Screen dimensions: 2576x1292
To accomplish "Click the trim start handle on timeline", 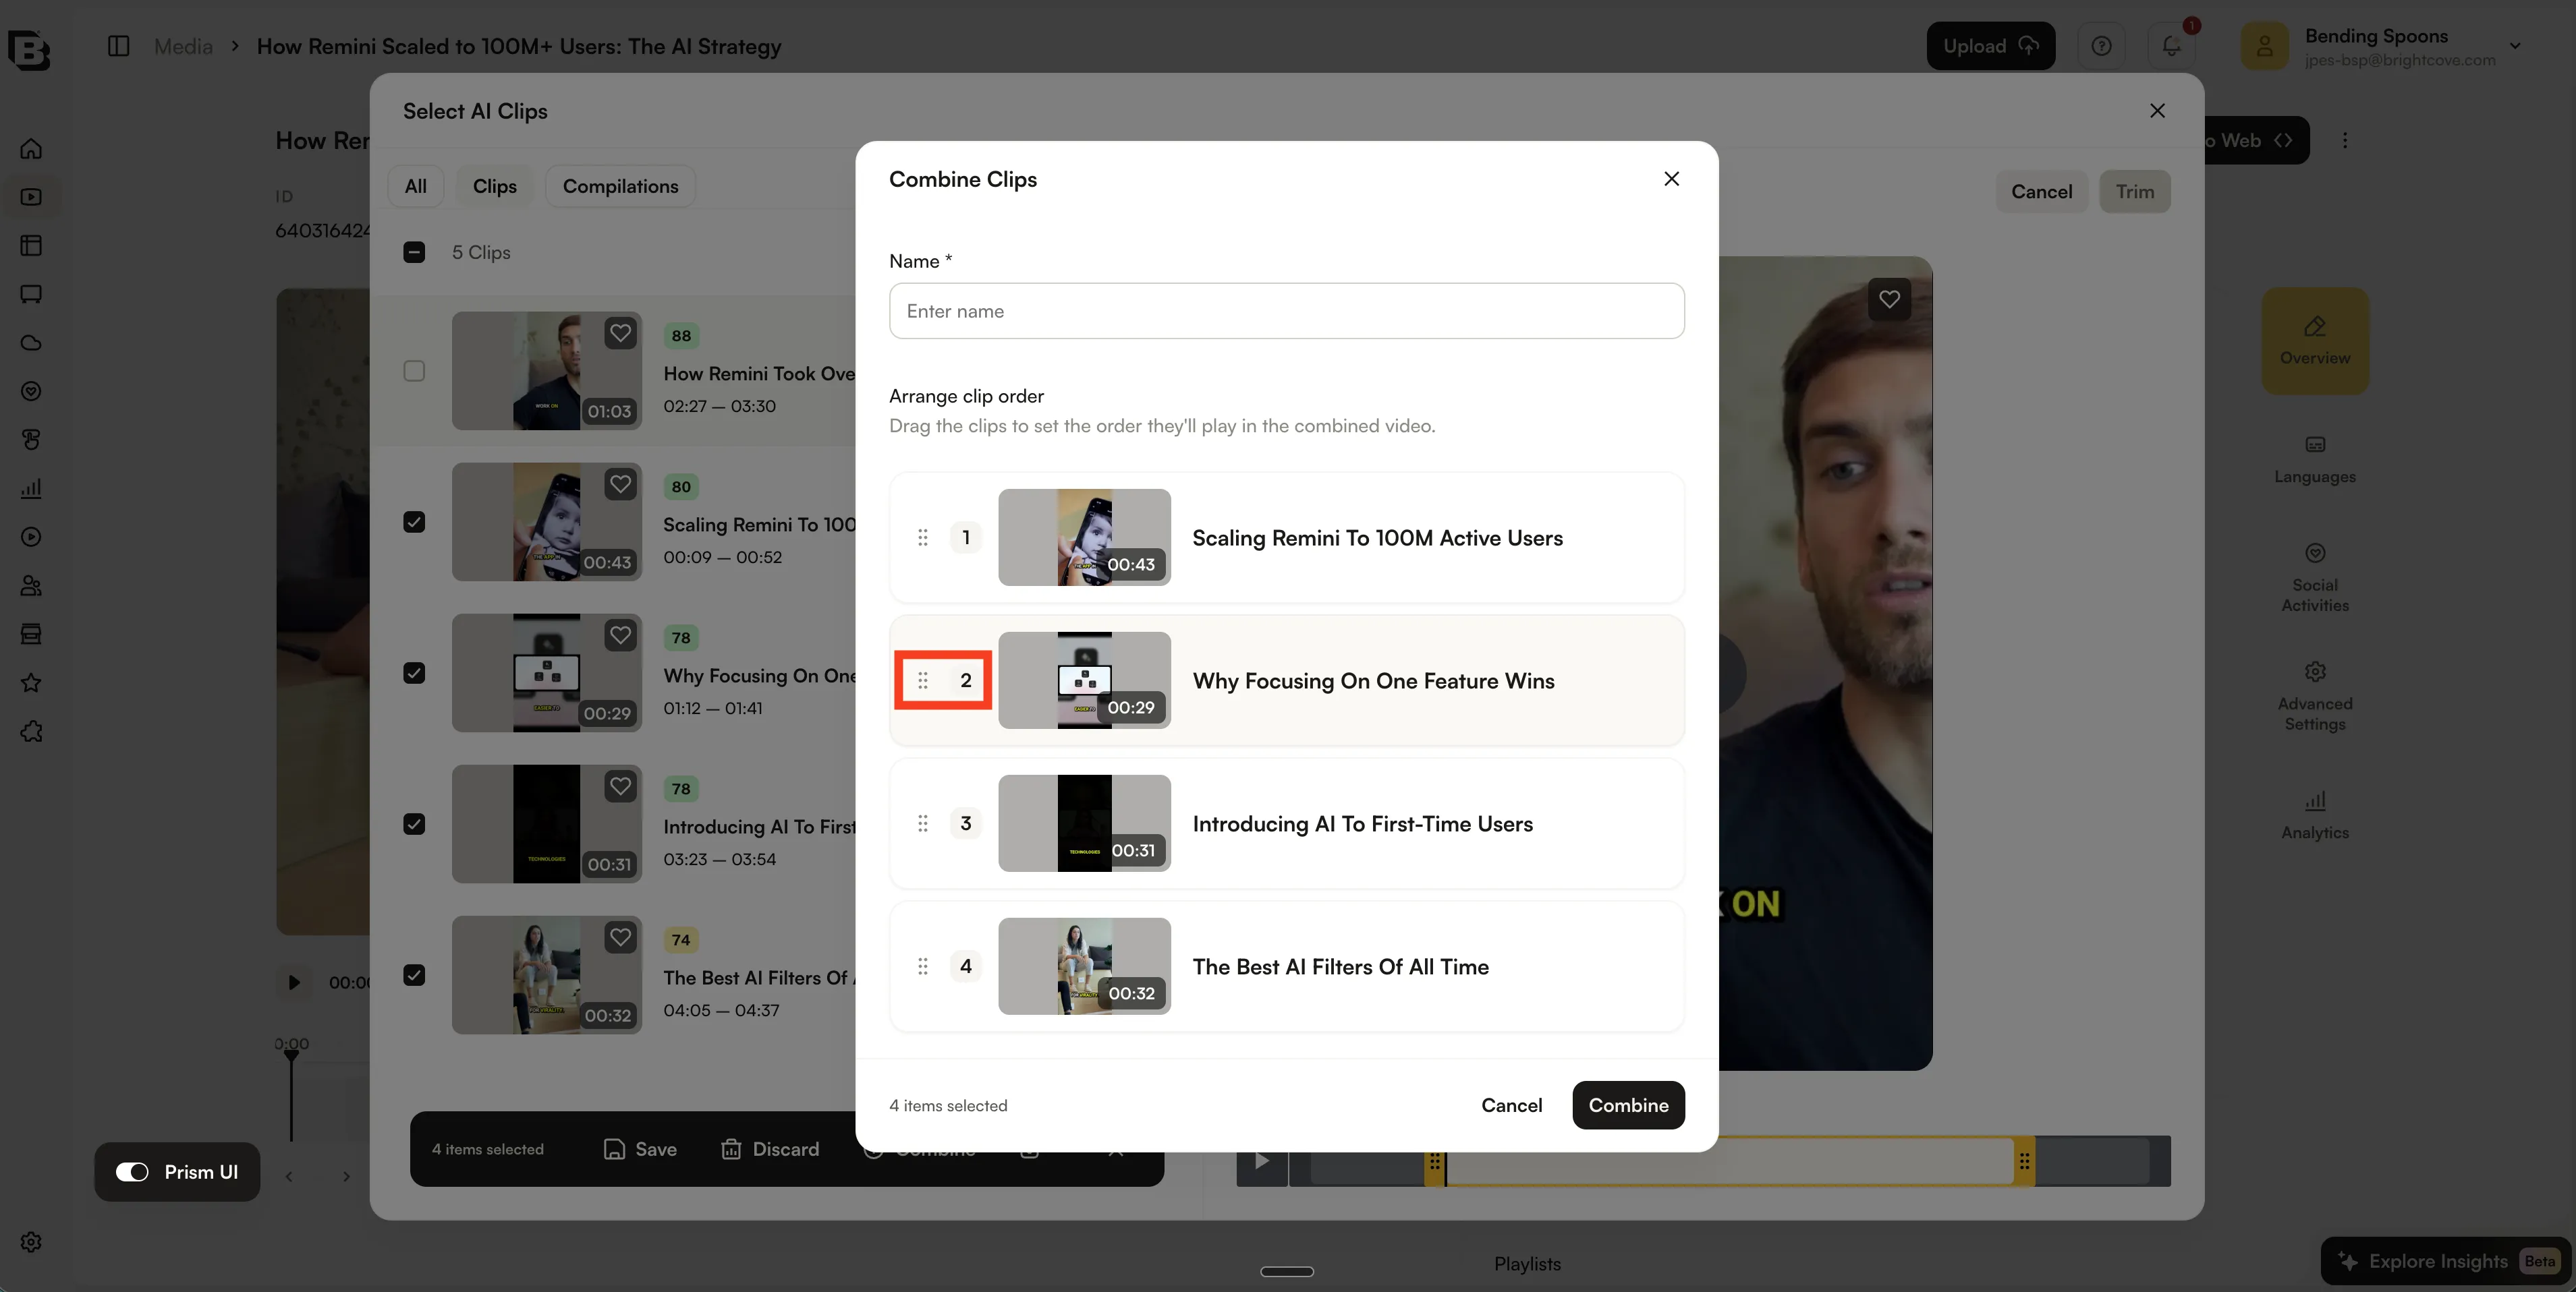I will 1434,1161.
